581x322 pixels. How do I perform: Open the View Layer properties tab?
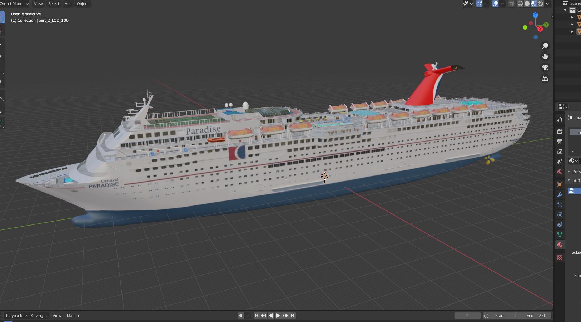[560, 152]
